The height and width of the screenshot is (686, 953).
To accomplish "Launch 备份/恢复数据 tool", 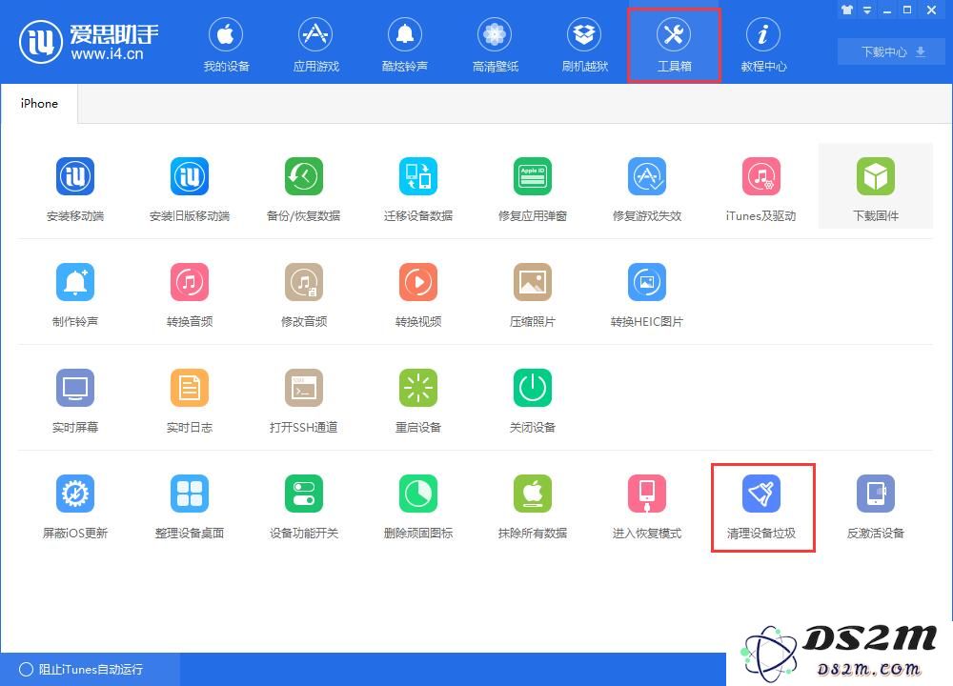I will [304, 189].
